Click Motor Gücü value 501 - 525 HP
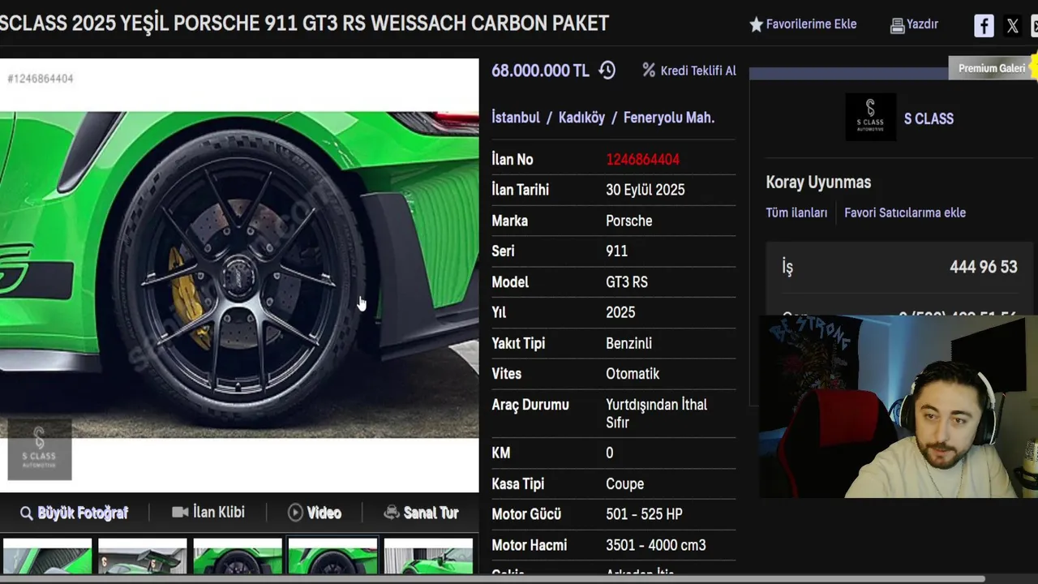 coord(644,514)
